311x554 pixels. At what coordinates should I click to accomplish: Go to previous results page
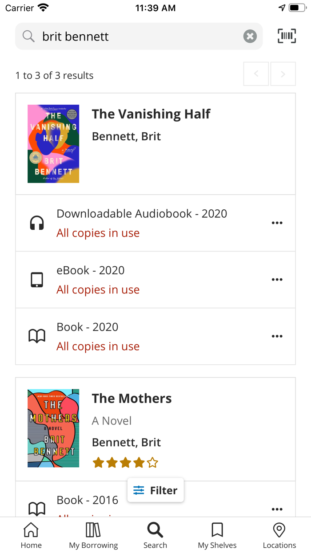point(256,74)
